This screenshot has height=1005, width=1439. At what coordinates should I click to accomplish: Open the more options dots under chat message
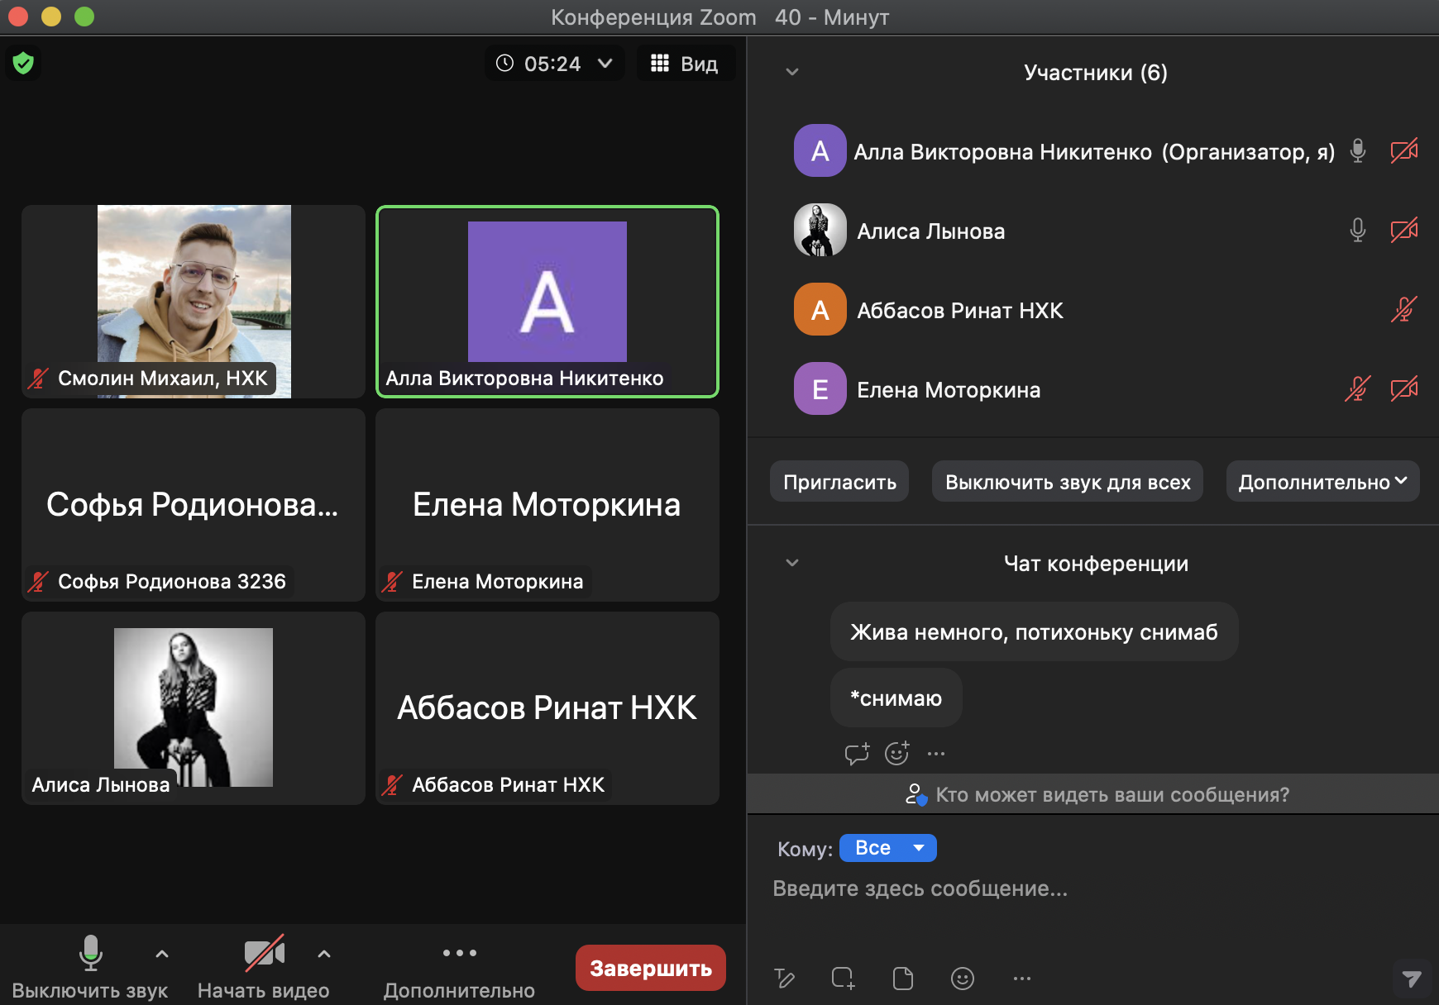pyautogui.click(x=936, y=753)
